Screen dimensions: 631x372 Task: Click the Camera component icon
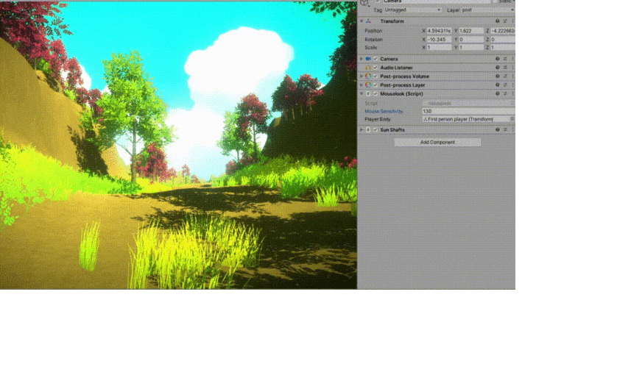coord(368,59)
